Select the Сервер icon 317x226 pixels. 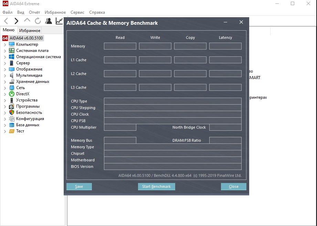12,63
